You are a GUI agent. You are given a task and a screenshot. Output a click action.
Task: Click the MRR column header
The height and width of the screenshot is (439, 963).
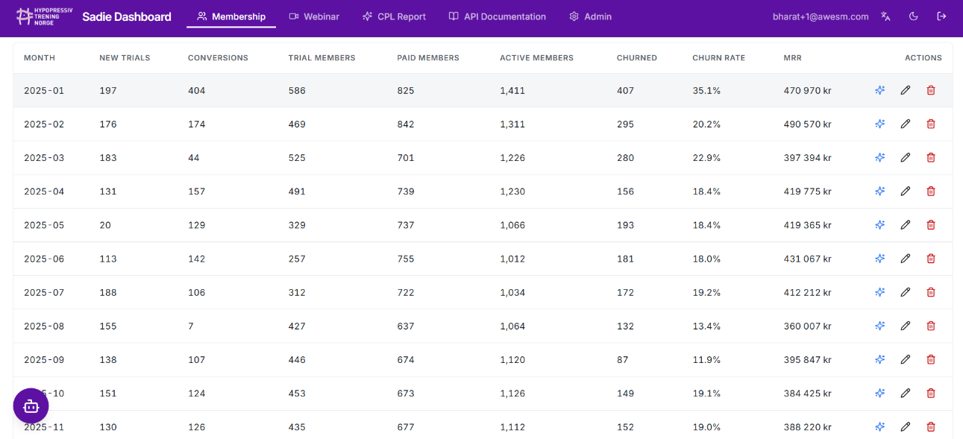click(792, 57)
